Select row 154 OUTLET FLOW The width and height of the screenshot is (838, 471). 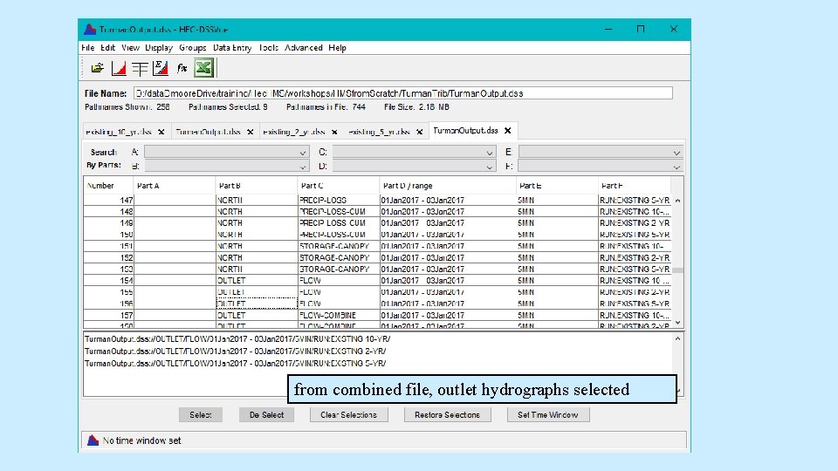point(377,280)
